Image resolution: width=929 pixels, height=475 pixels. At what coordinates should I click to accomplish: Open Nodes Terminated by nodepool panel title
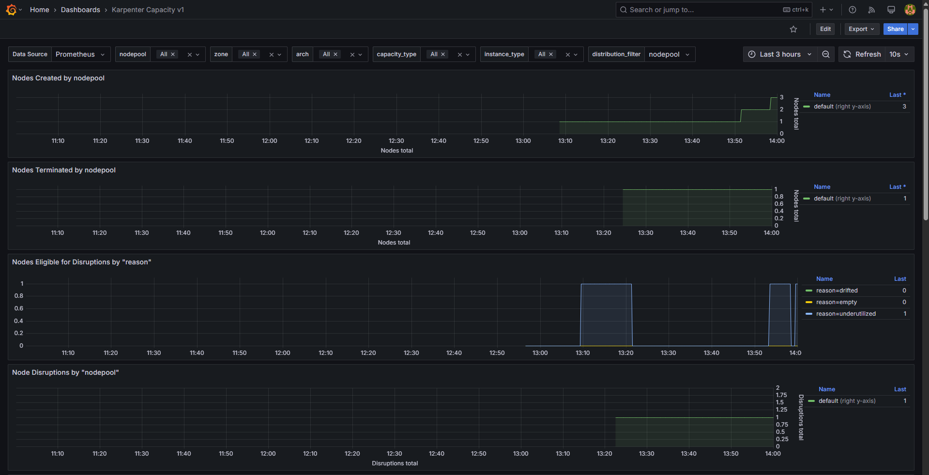pos(64,170)
